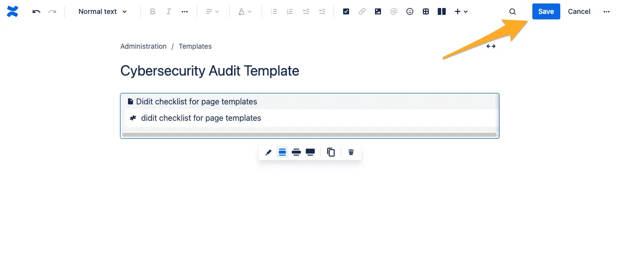Set macro to center width alignment
The width and height of the screenshot is (623, 262).
282,152
